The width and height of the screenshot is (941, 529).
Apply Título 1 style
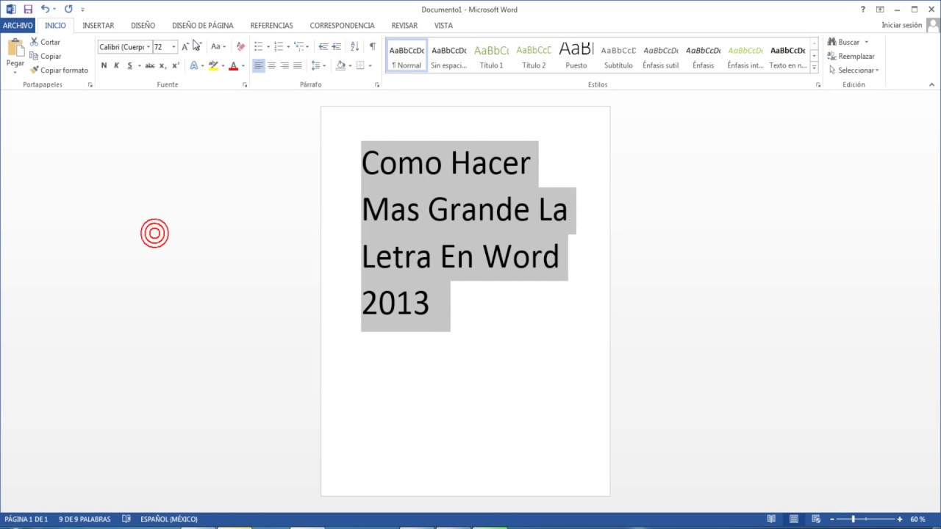pos(491,56)
